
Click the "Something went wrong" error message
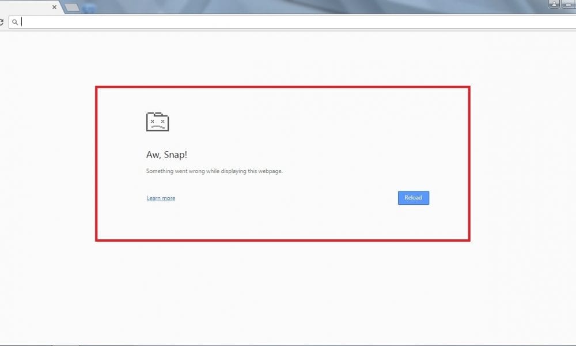214,171
